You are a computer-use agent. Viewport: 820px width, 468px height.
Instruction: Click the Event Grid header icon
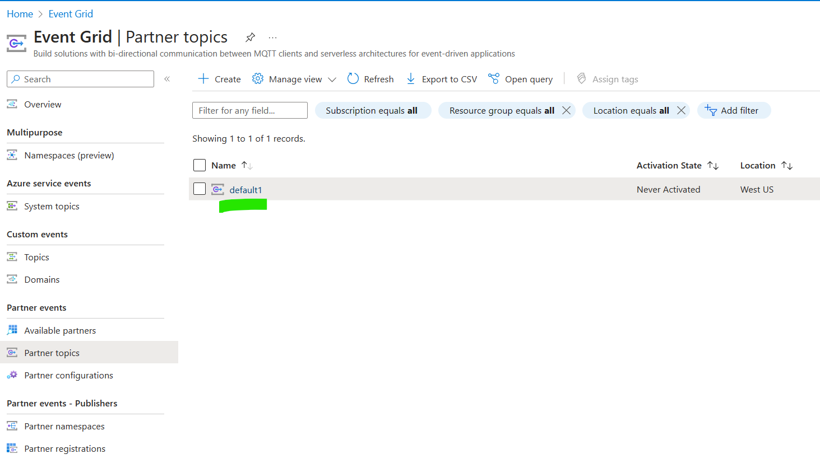16,43
